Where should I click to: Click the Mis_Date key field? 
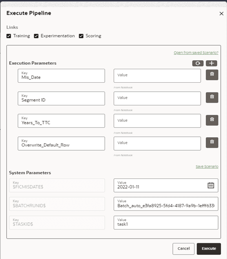pos(62,76)
